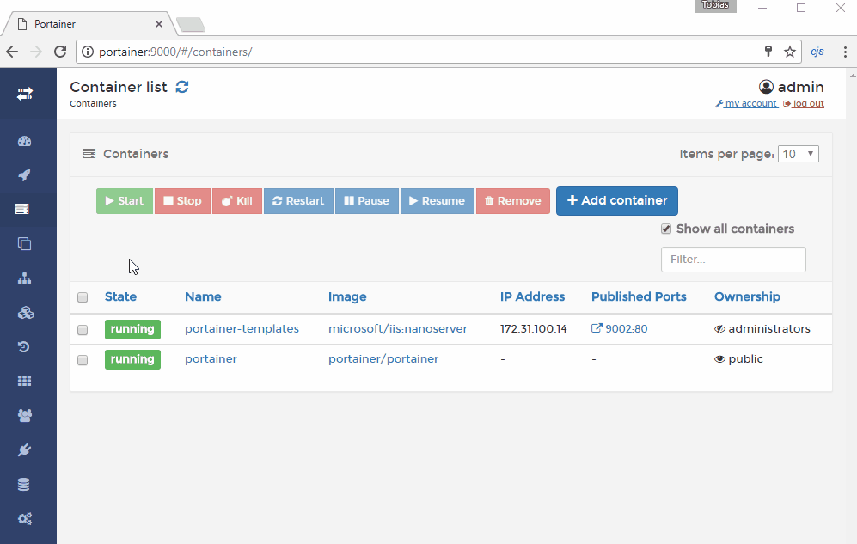Select the portainer-templates container checkbox
This screenshot has width=857, height=544.
pos(83,329)
